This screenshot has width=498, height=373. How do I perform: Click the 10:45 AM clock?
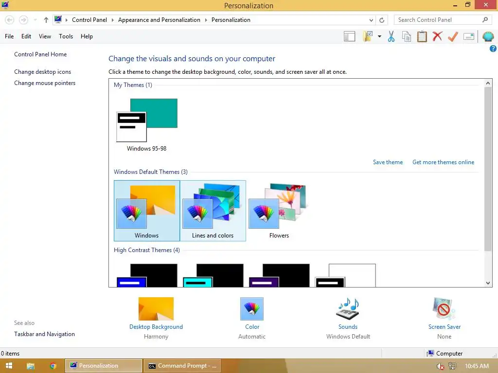[x=477, y=366]
